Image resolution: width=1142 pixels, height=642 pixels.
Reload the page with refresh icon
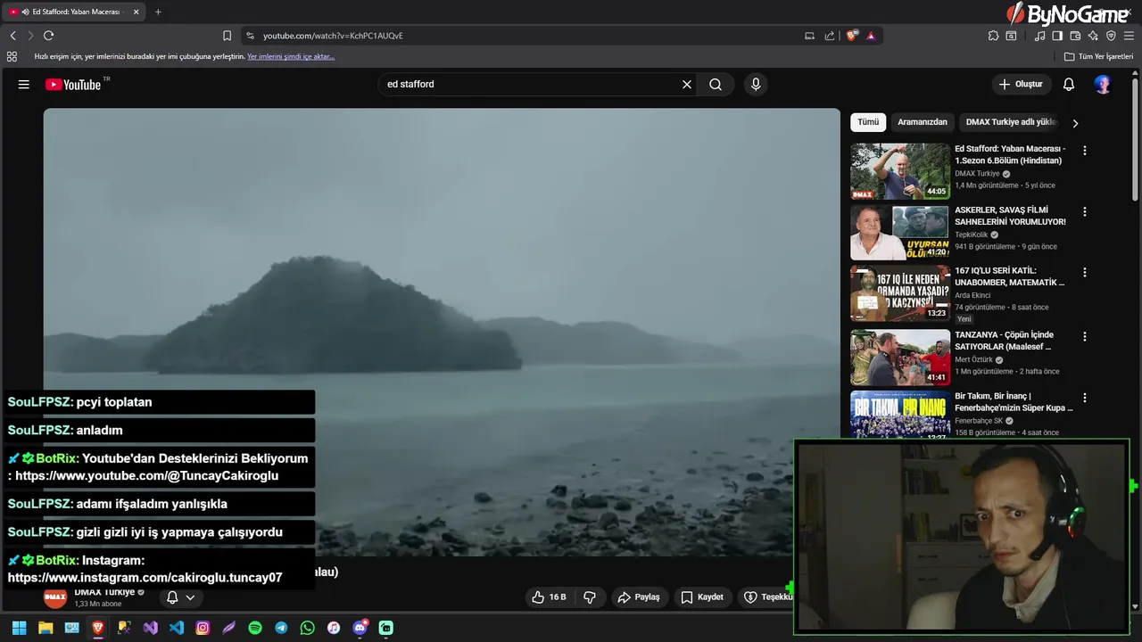(48, 36)
